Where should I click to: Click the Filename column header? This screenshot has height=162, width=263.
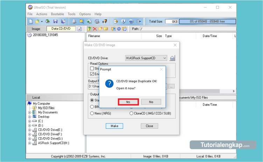[x=114, y=36]
